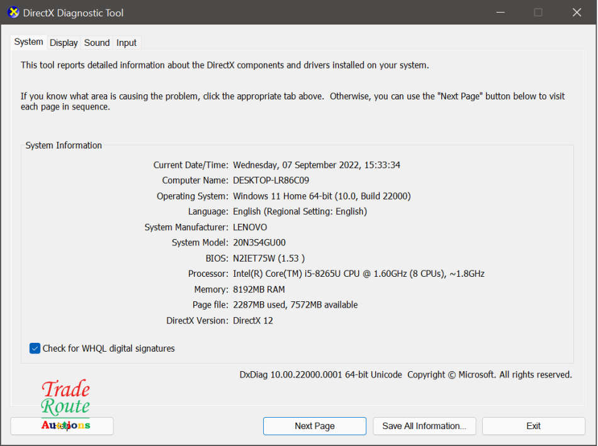This screenshot has height=446, width=598.
Task: Click the Save All Information button
Action: pyautogui.click(x=424, y=426)
